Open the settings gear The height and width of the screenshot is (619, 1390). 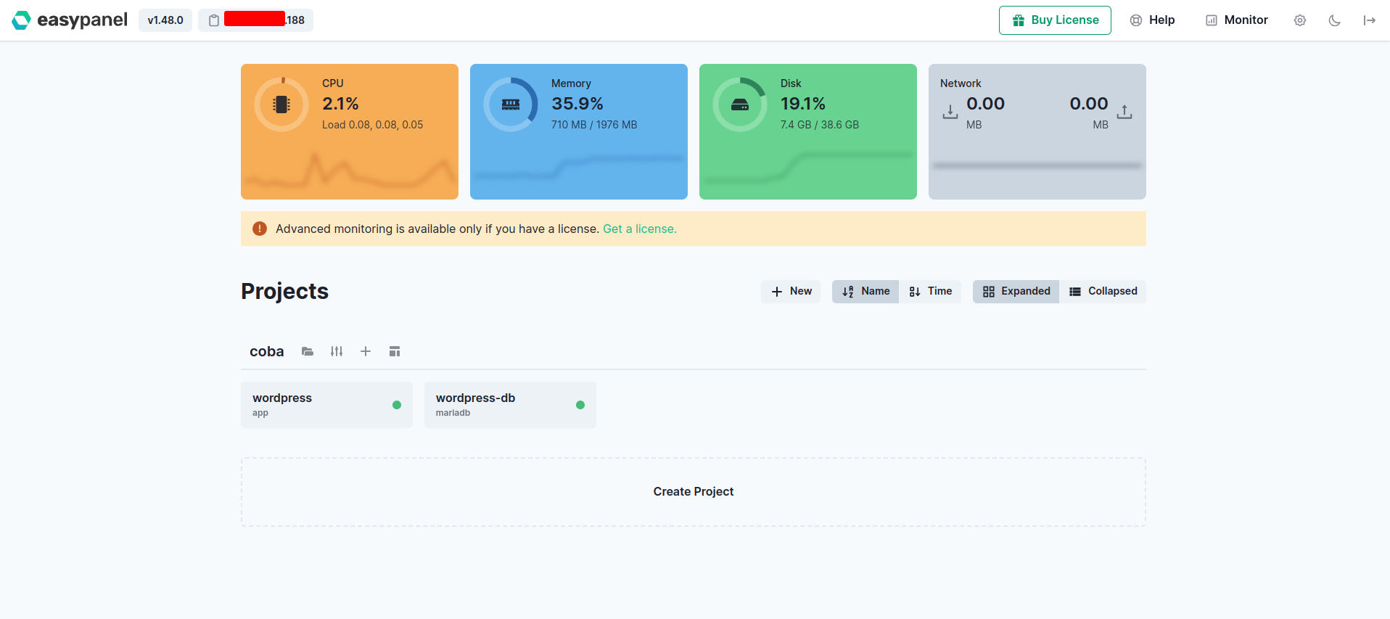[1300, 20]
